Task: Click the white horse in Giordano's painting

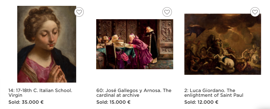Action: (224, 63)
